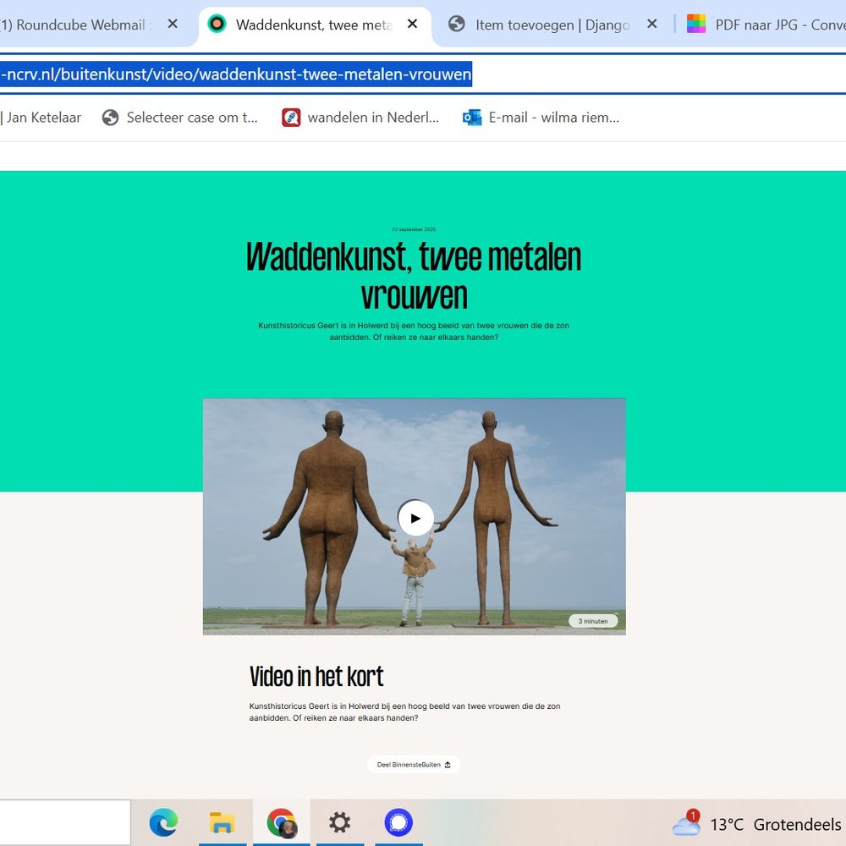Launch Microsoft Edge from the taskbar
Image resolution: width=846 pixels, height=846 pixels.
[x=163, y=822]
